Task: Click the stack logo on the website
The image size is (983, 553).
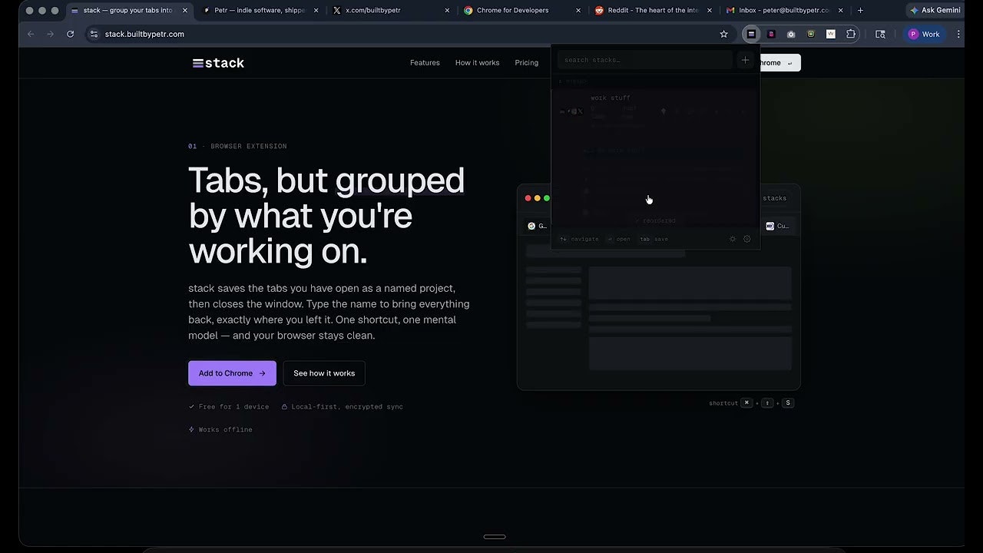Action: pos(218,63)
